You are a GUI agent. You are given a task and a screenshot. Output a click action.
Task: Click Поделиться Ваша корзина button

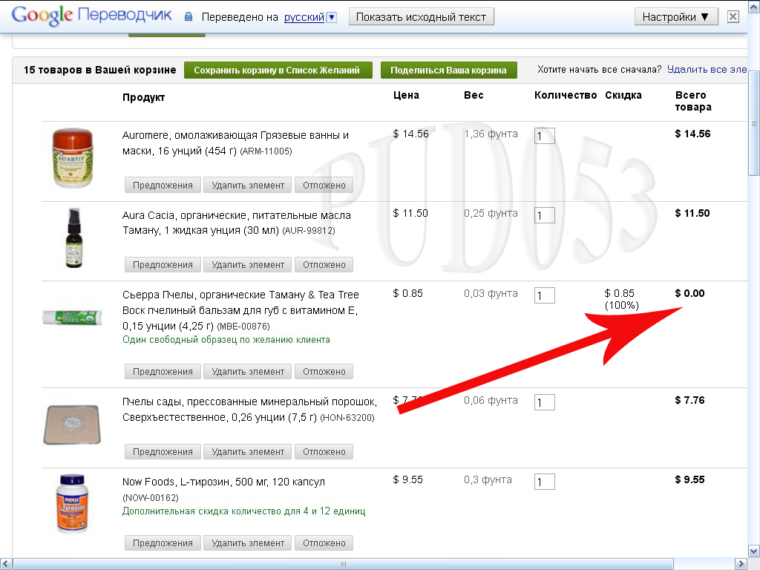[x=449, y=71]
